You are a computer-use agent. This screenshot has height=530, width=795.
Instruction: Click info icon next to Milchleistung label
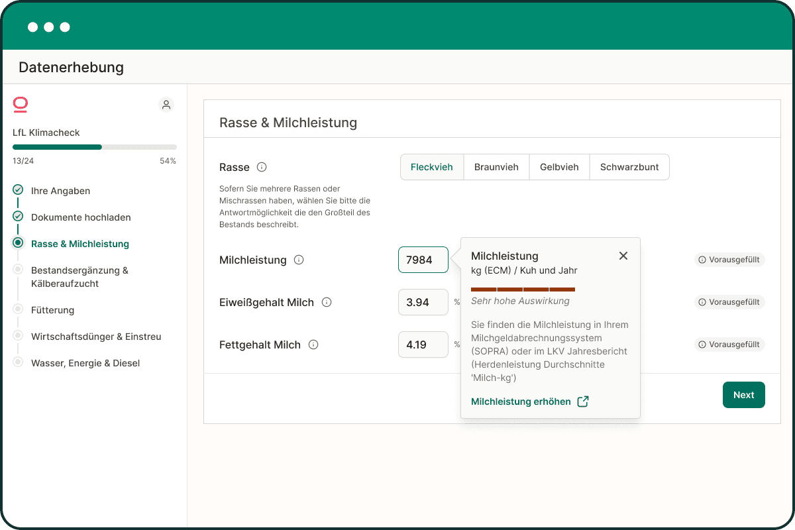pos(299,260)
